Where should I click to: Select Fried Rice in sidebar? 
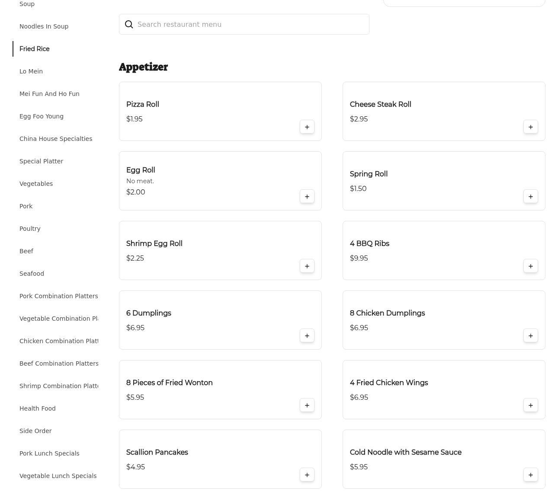(35, 49)
